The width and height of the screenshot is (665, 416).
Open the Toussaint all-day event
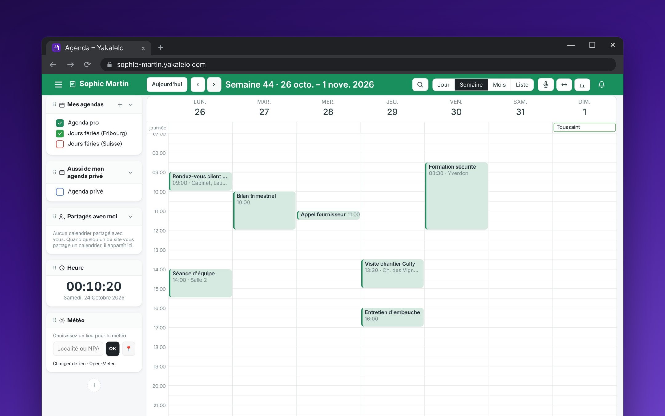click(584, 127)
